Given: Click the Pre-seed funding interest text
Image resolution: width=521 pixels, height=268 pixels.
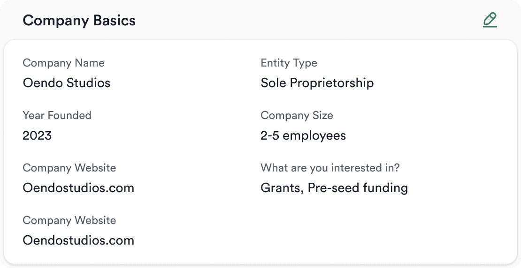Looking at the screenshot, I should coord(358,188).
